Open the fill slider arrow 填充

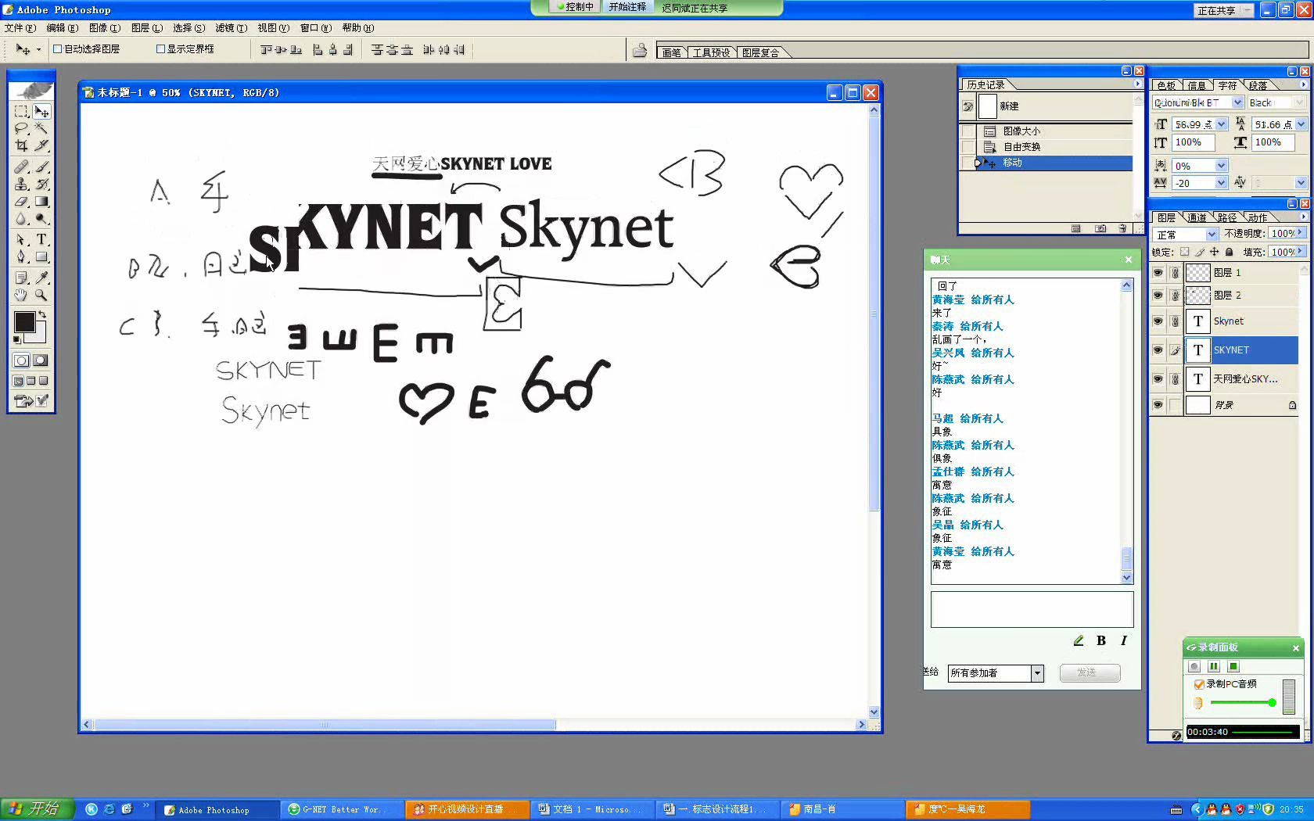point(1301,252)
